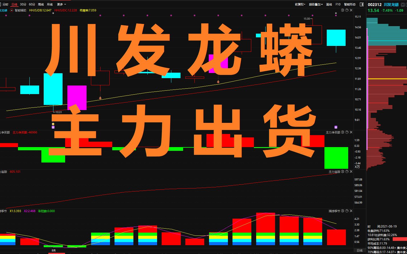Viewport: 407px width, 254px height.
Task: Open the 超级叠加 overlay dropdown
Action: pyautogui.click(x=316, y=4)
